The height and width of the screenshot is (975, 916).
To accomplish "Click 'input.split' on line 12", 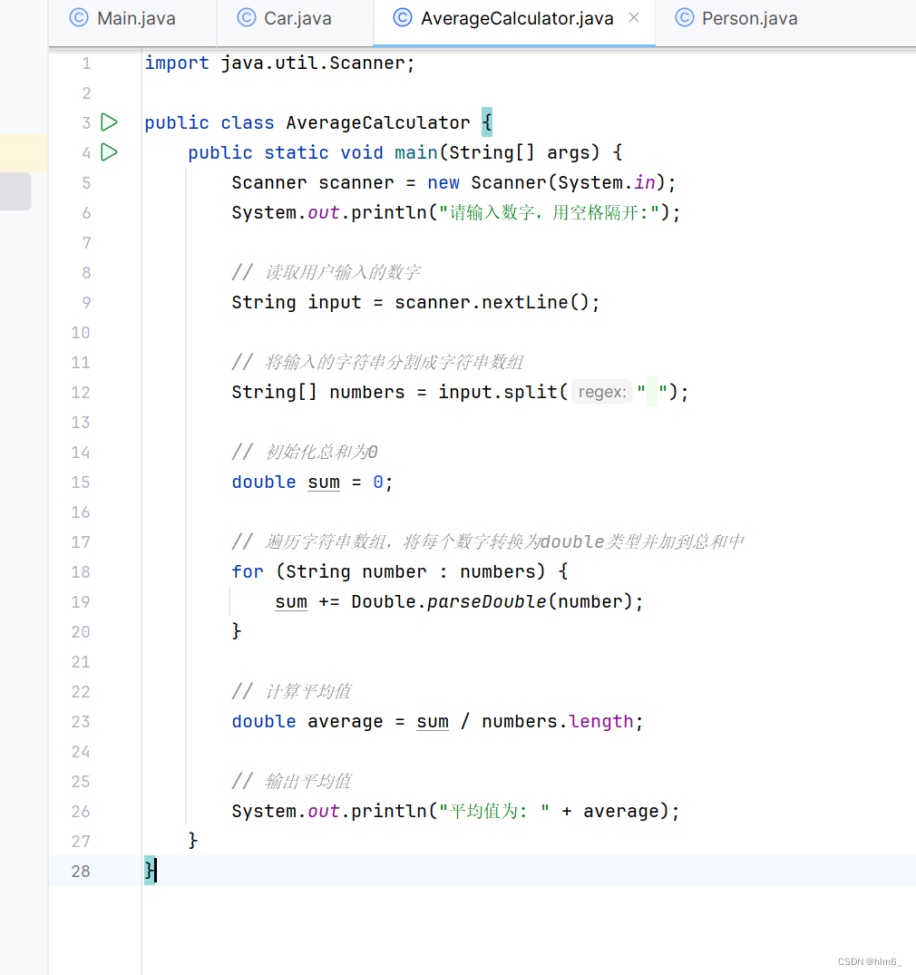I will [498, 392].
